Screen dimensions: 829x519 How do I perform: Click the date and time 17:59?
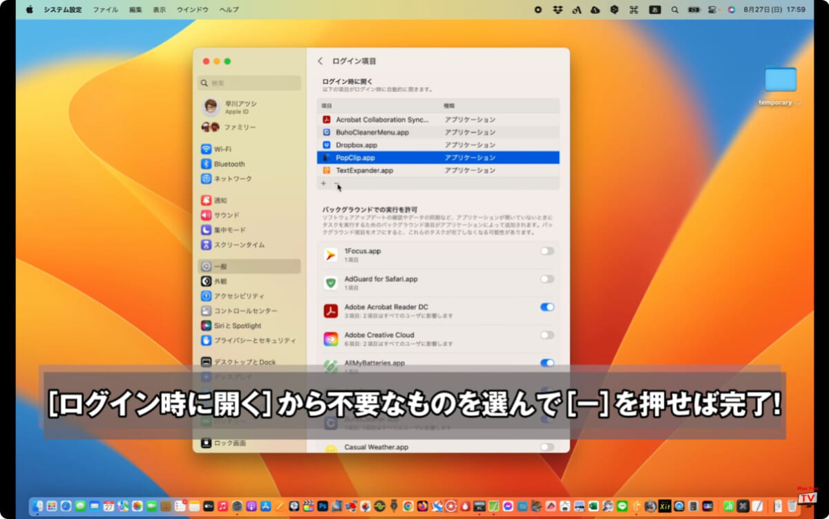774,10
